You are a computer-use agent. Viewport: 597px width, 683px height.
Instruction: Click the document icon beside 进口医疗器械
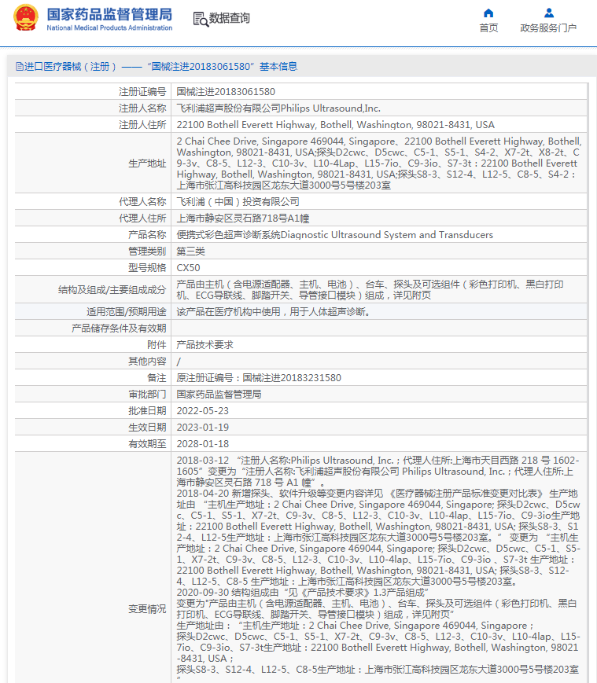(x=19, y=66)
